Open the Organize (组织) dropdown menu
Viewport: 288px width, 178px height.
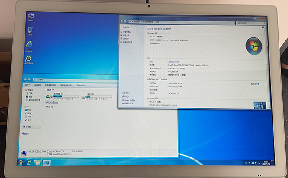click(x=28, y=85)
